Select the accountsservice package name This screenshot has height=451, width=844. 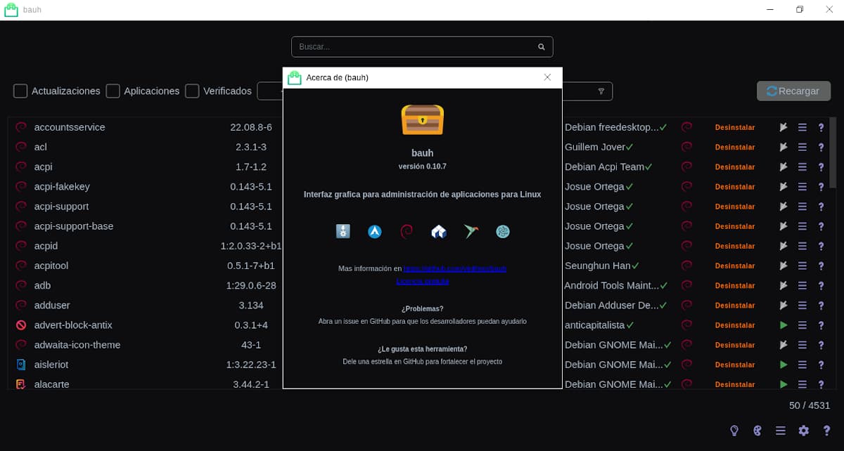[70, 127]
